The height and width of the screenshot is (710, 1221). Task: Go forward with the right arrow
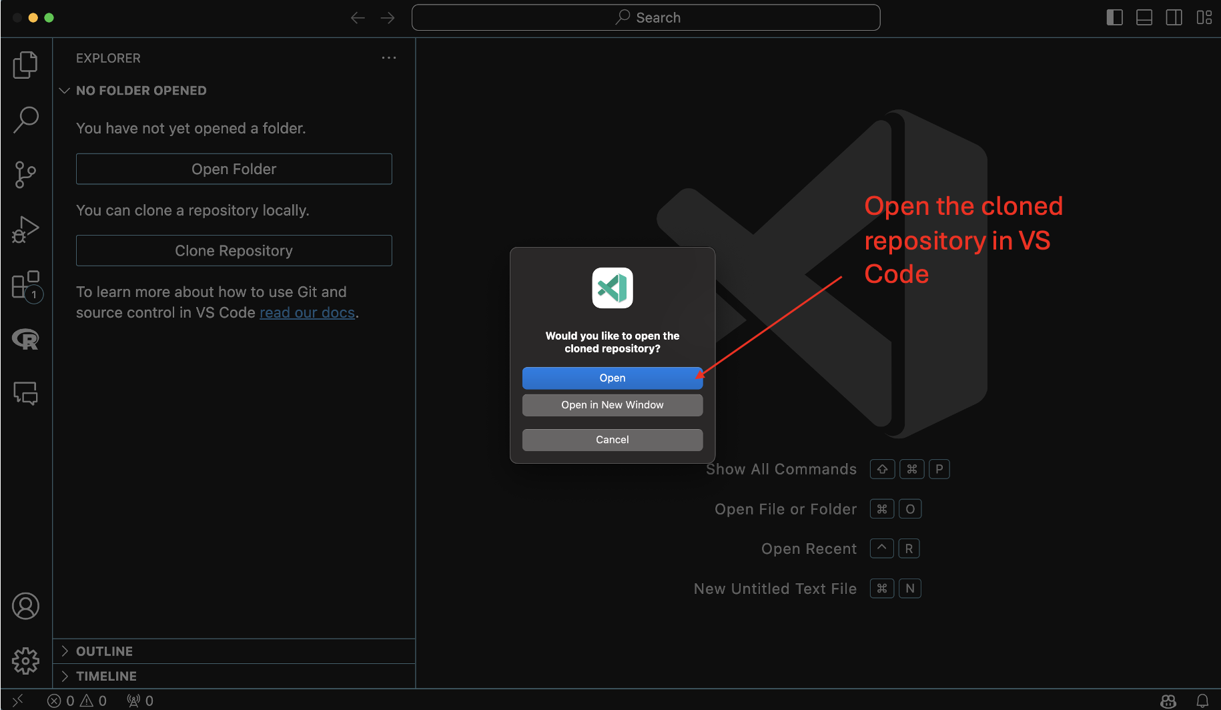388,18
